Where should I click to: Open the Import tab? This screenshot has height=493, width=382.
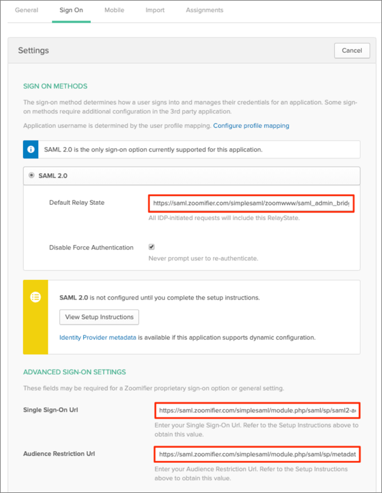pos(154,10)
